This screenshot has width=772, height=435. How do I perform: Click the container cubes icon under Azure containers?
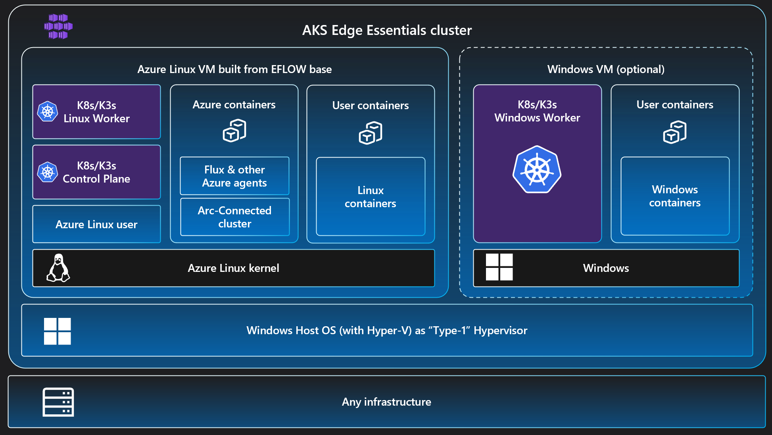coord(234,131)
